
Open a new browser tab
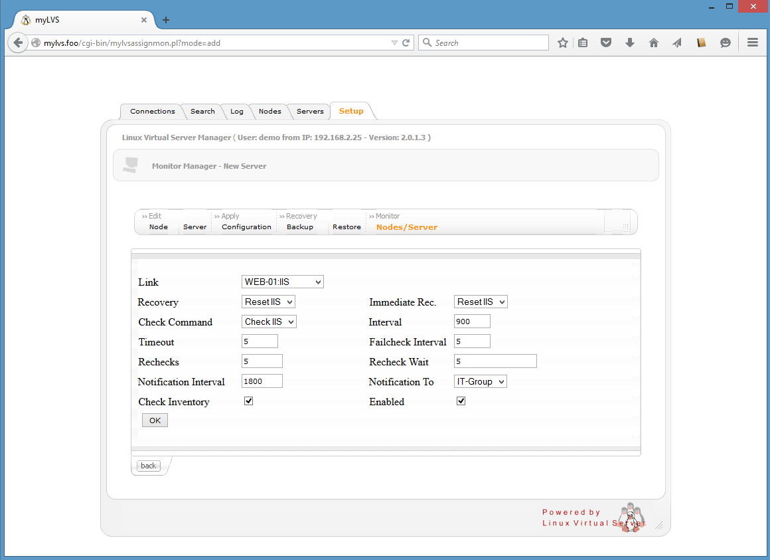tap(166, 20)
